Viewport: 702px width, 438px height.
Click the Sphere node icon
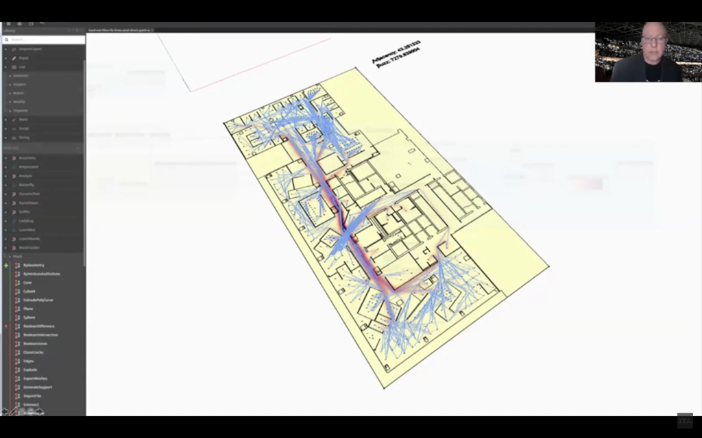(17, 318)
